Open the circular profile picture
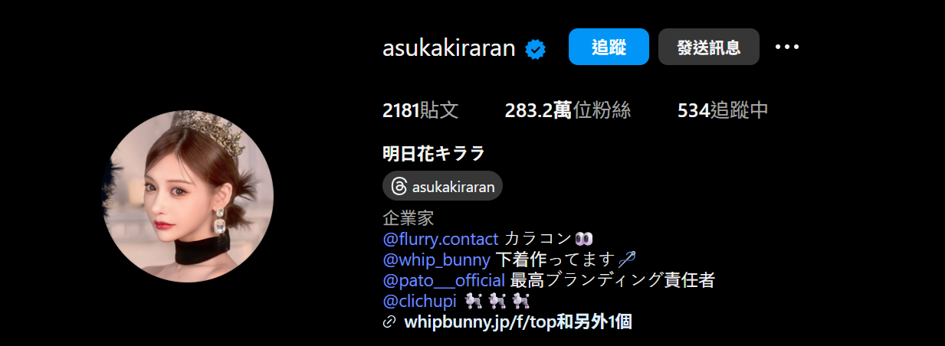Image resolution: width=945 pixels, height=346 pixels. coord(188,197)
